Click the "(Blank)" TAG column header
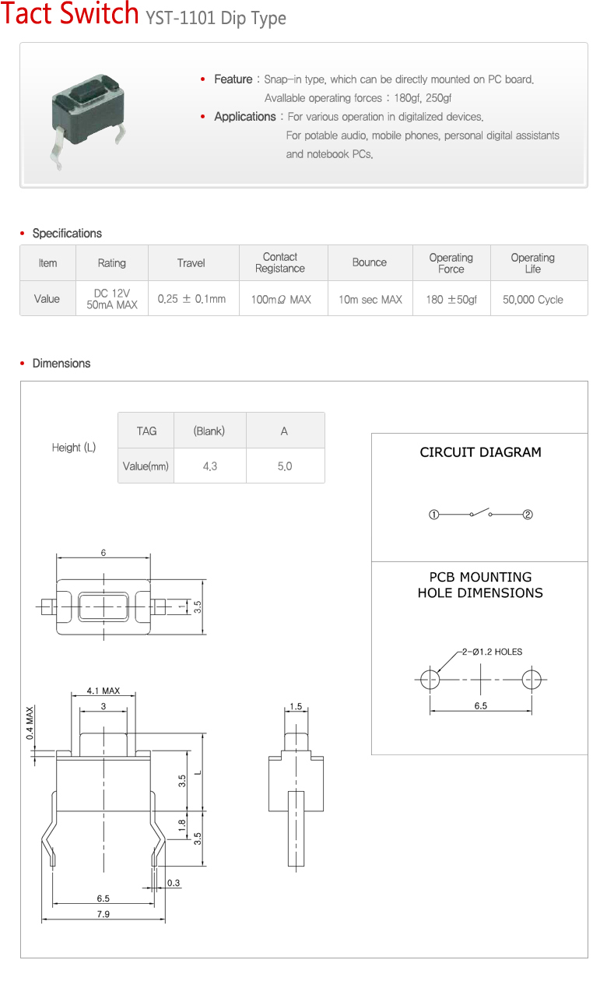Image resolution: width=607 pixels, height=981 pixels. [x=209, y=431]
